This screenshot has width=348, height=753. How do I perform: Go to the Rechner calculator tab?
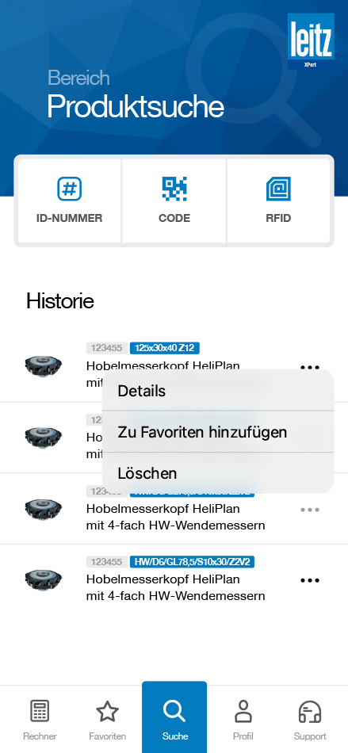[40, 720]
